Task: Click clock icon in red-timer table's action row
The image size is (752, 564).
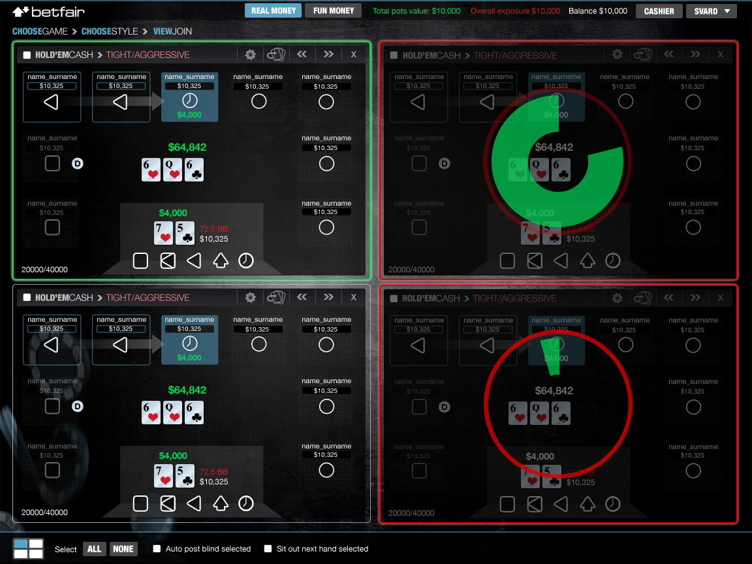Action: point(613,504)
